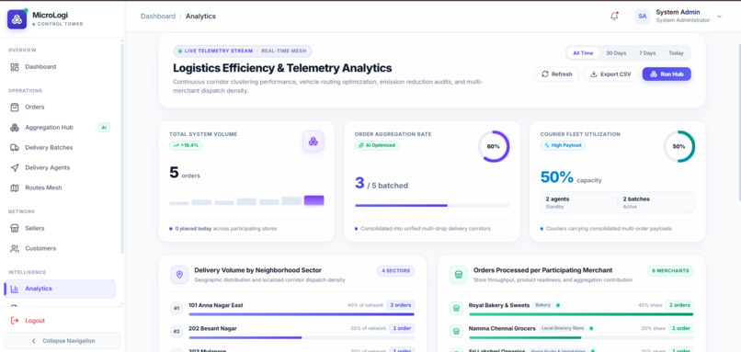Open Delivery Agents in sidebar

point(60,168)
